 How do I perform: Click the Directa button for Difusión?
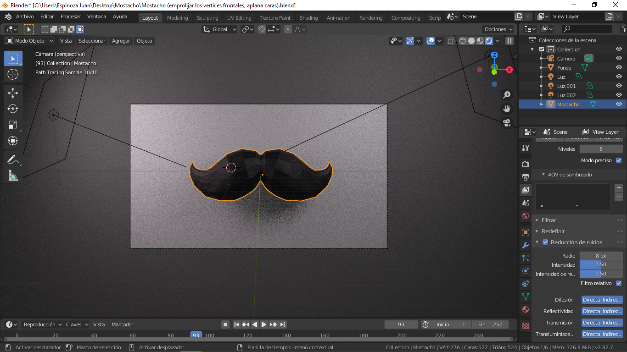(591, 300)
